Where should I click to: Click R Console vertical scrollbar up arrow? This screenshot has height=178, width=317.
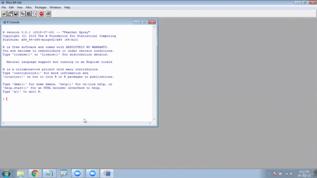(x=154, y=27)
